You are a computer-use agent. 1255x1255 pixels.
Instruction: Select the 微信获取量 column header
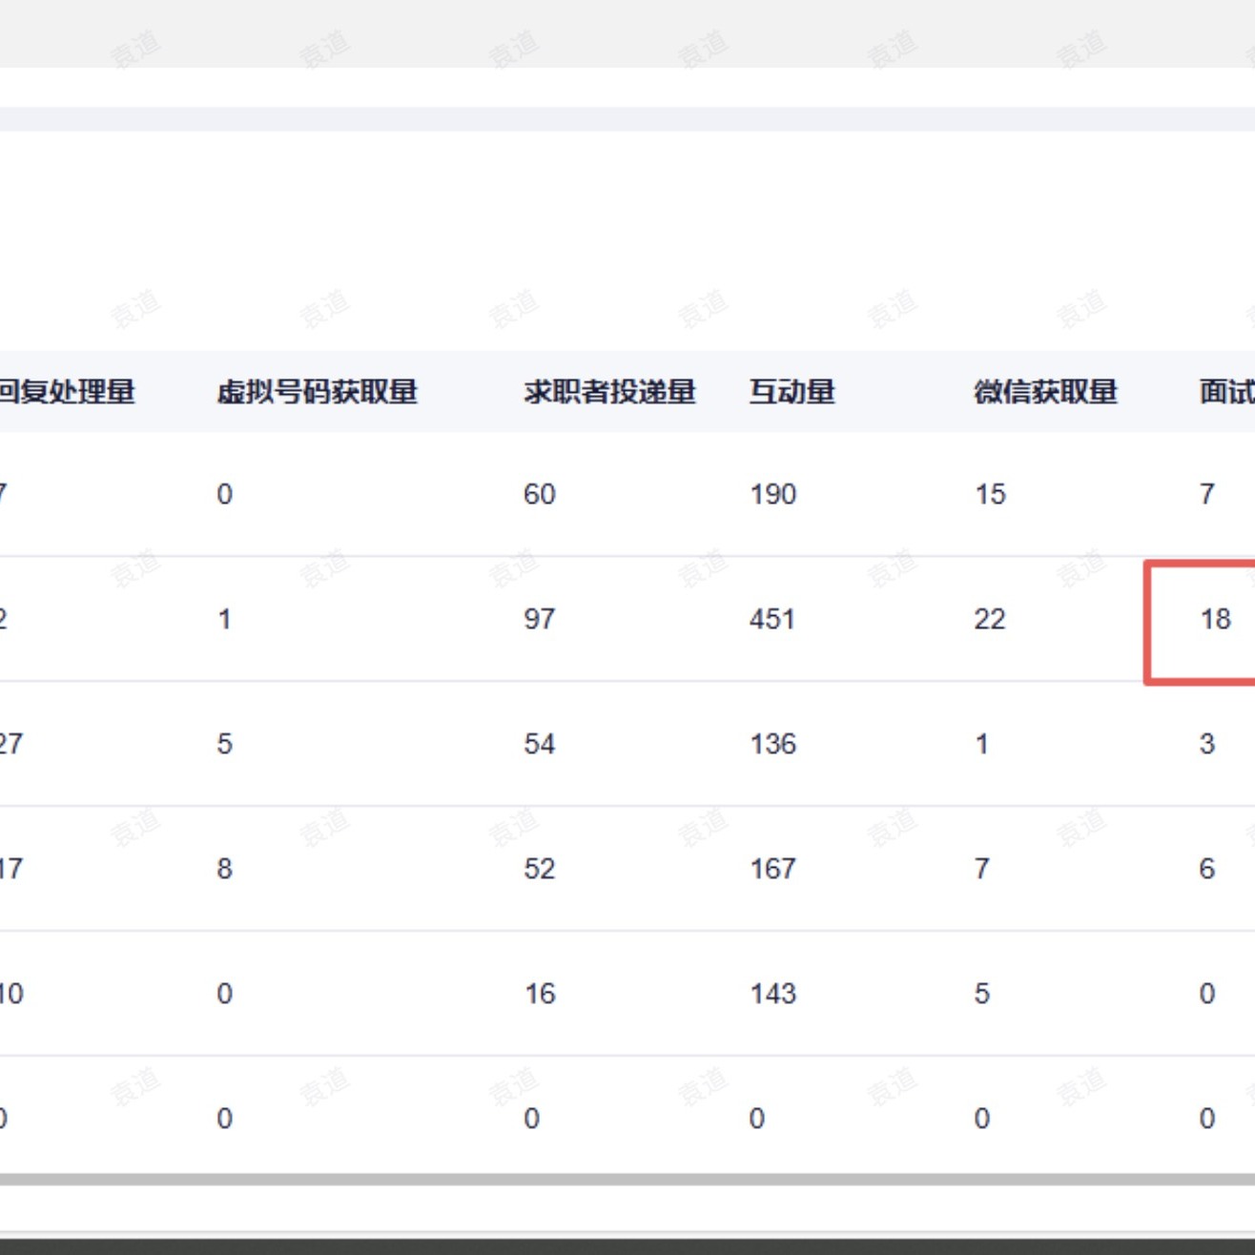point(1045,392)
